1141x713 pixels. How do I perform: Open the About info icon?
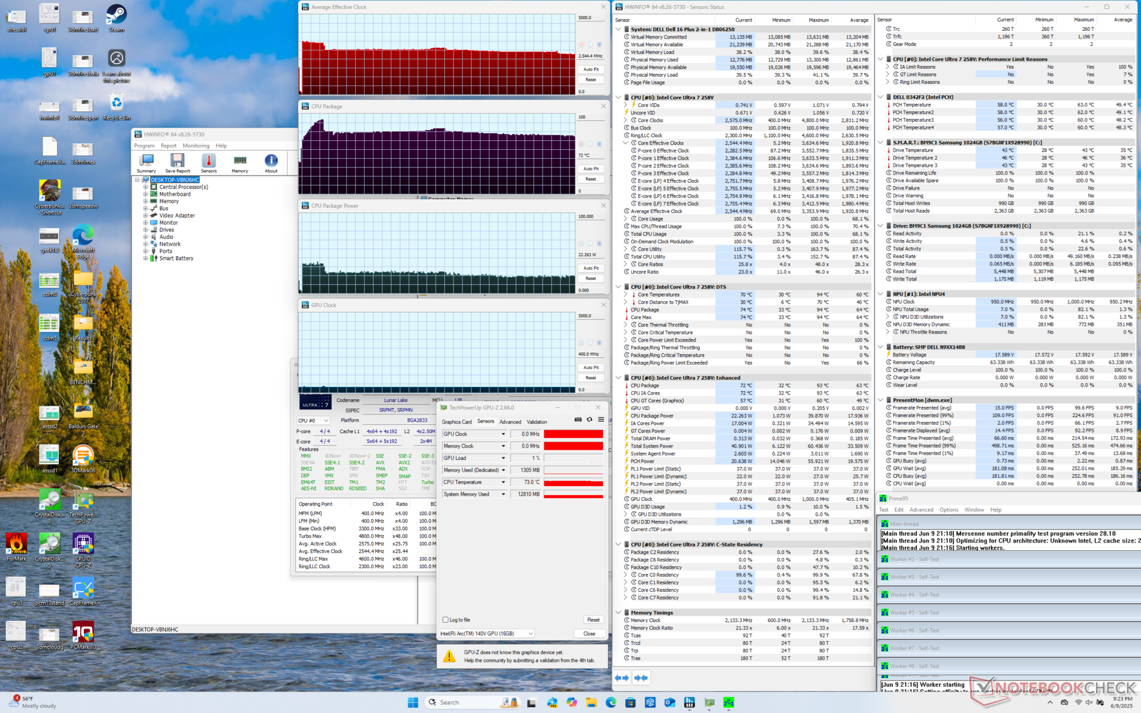pos(271,162)
